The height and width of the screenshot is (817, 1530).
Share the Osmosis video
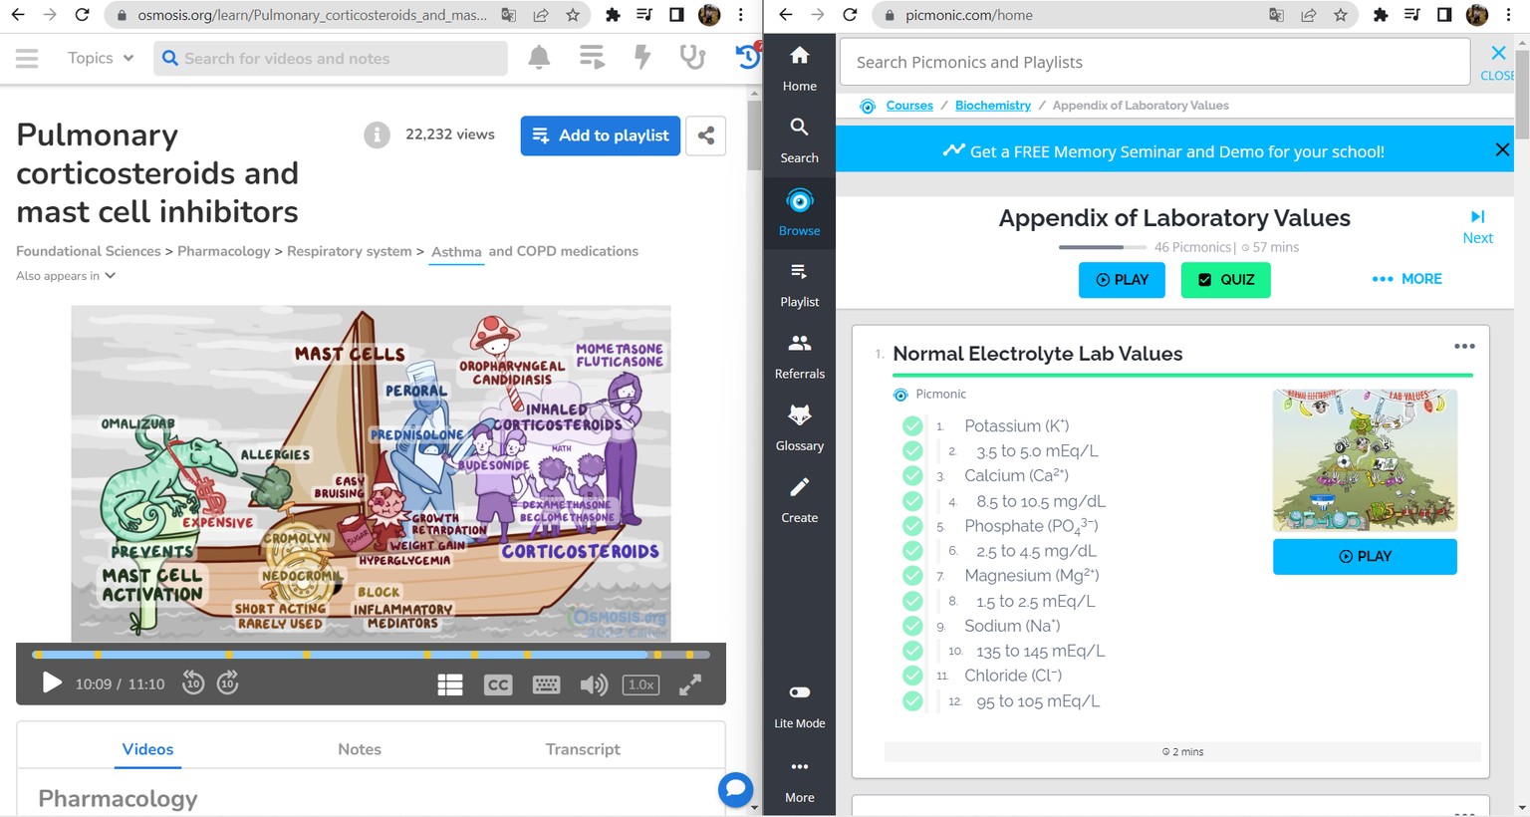tap(705, 136)
